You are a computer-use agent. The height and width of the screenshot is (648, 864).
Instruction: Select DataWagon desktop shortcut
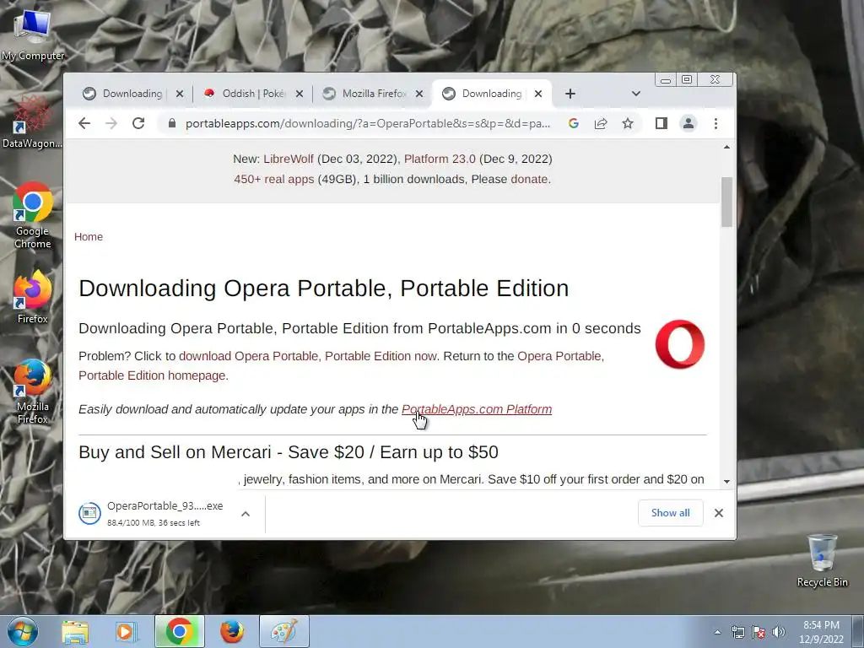(x=33, y=122)
